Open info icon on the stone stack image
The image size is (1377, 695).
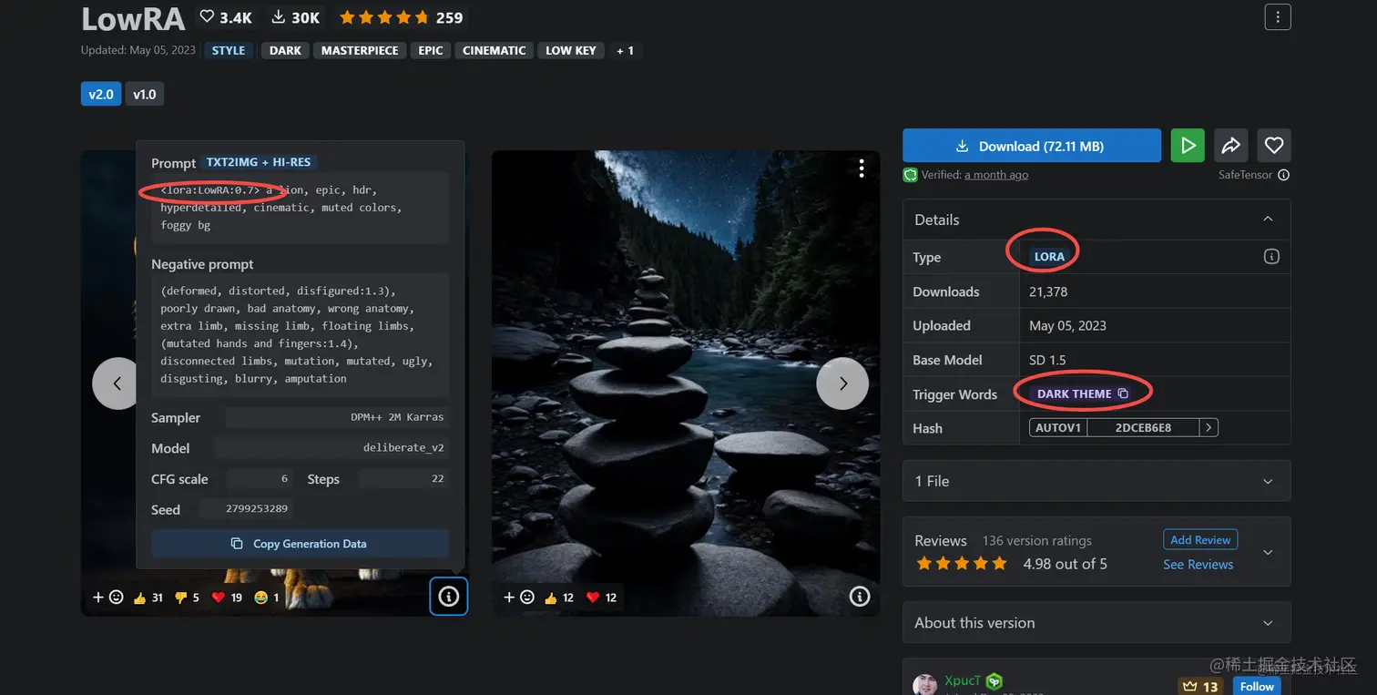click(x=859, y=597)
